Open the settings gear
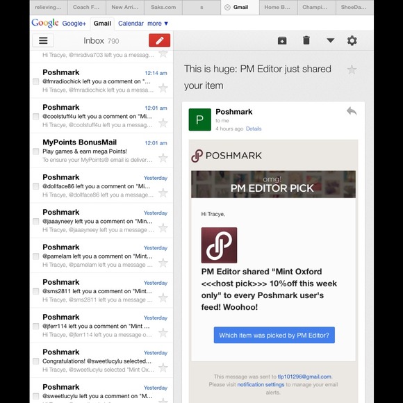This screenshot has height=403, width=403. 352,40
